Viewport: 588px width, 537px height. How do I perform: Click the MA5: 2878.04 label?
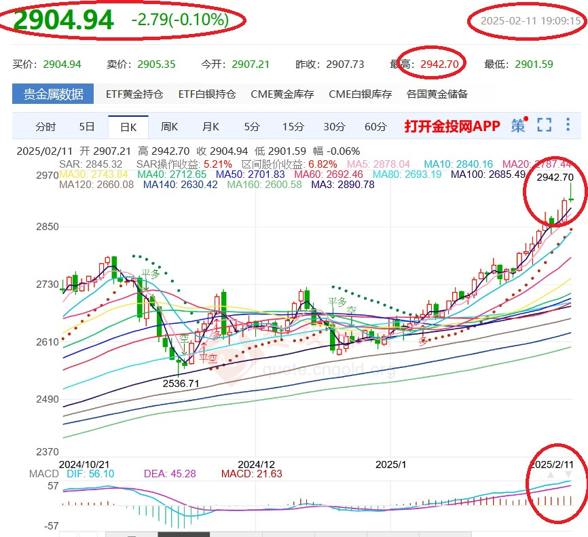378,164
